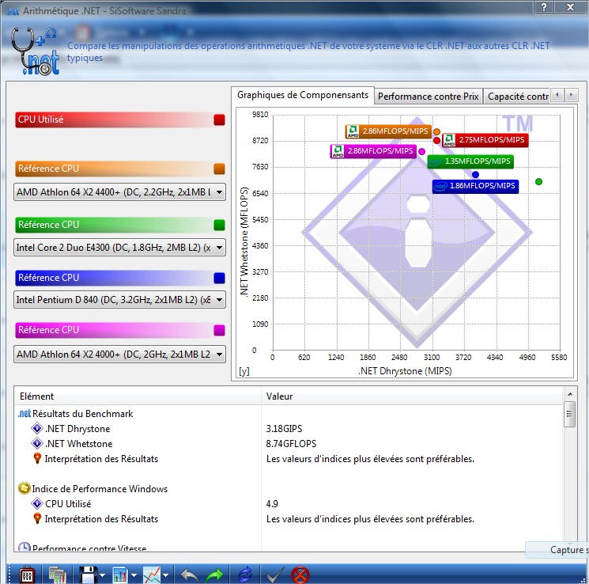Click the CPU Utilisé diamond icon in results
589x584 pixels.
[x=37, y=503]
